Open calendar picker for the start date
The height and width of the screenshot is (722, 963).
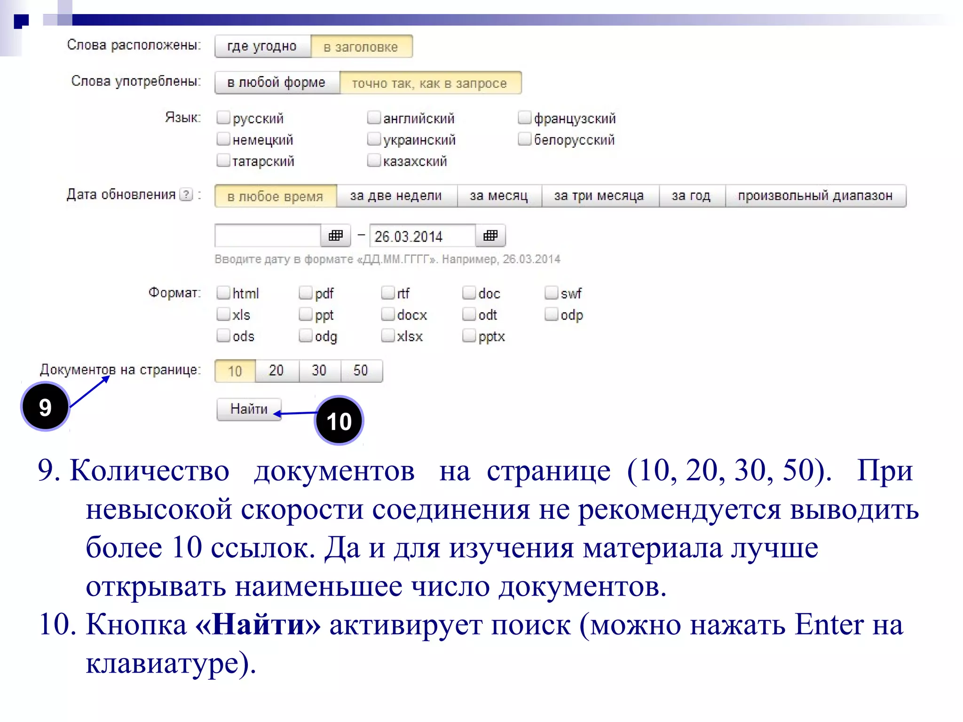click(335, 235)
